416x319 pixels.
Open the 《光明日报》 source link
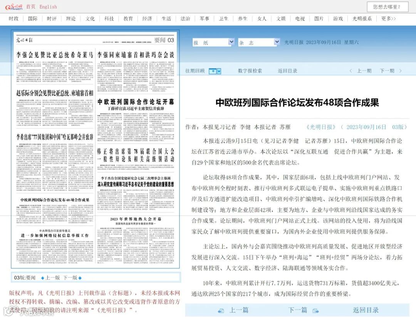coord(321,127)
